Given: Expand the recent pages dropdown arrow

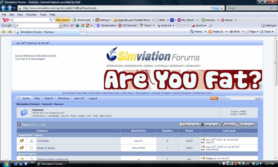Looking at the screenshot, I should click(x=14, y=8).
